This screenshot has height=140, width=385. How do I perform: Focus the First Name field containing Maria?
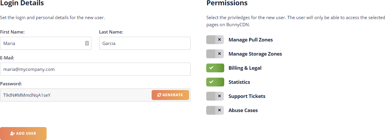[46, 43]
